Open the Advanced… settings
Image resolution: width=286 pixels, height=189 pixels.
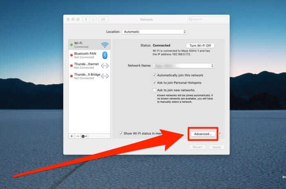[x=203, y=134]
